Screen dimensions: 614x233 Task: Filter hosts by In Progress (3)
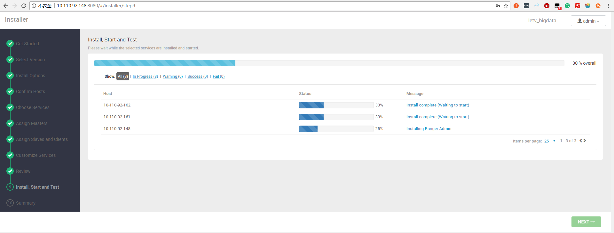pyautogui.click(x=145, y=76)
